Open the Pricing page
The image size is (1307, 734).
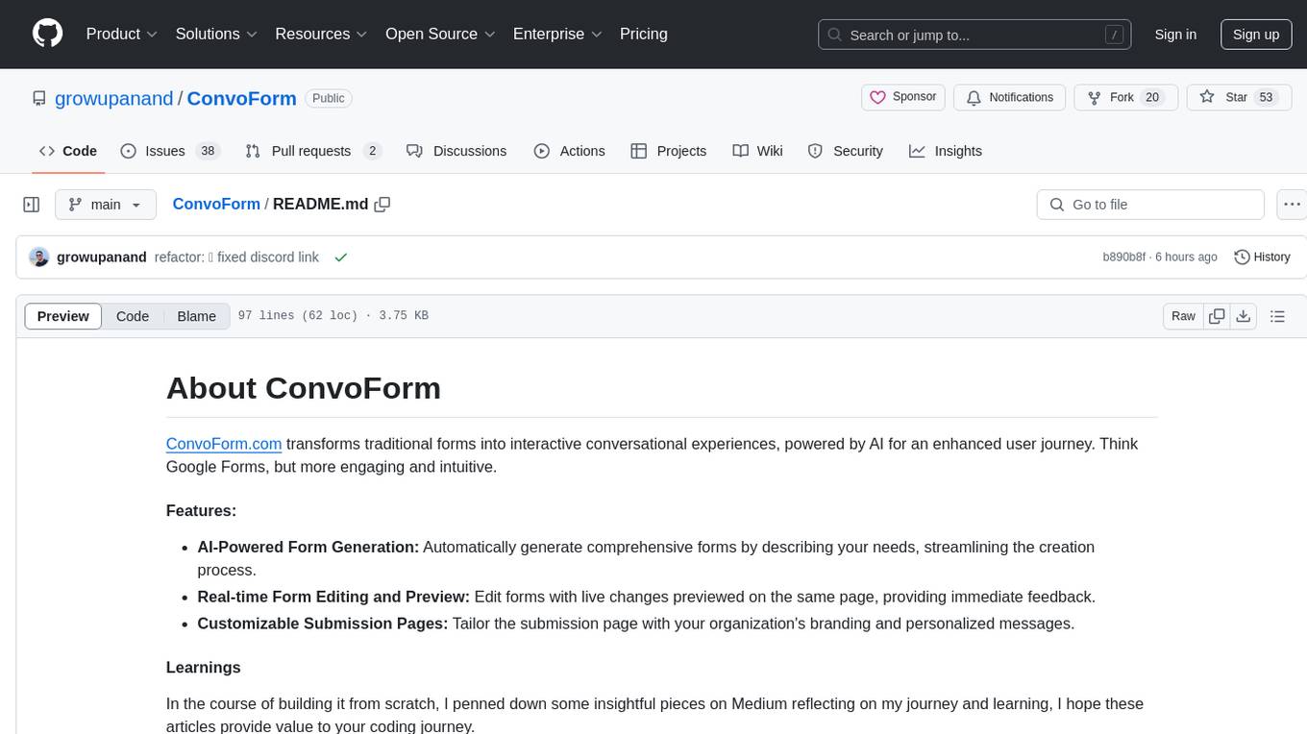coord(644,34)
